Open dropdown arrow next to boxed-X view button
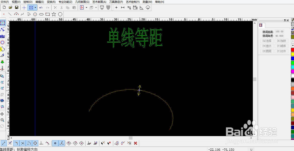Image resolution: width=294 pixels, height=151 pixels. coord(35,8)
